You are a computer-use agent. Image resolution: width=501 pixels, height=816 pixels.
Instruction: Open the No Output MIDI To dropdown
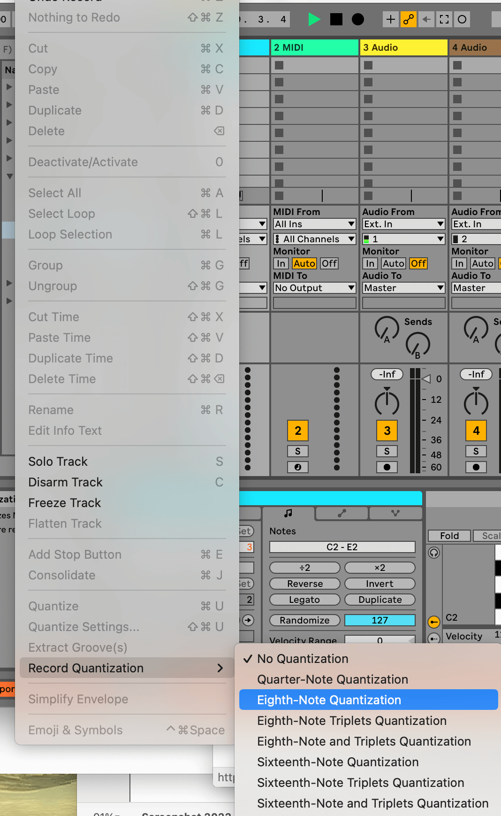[315, 288]
